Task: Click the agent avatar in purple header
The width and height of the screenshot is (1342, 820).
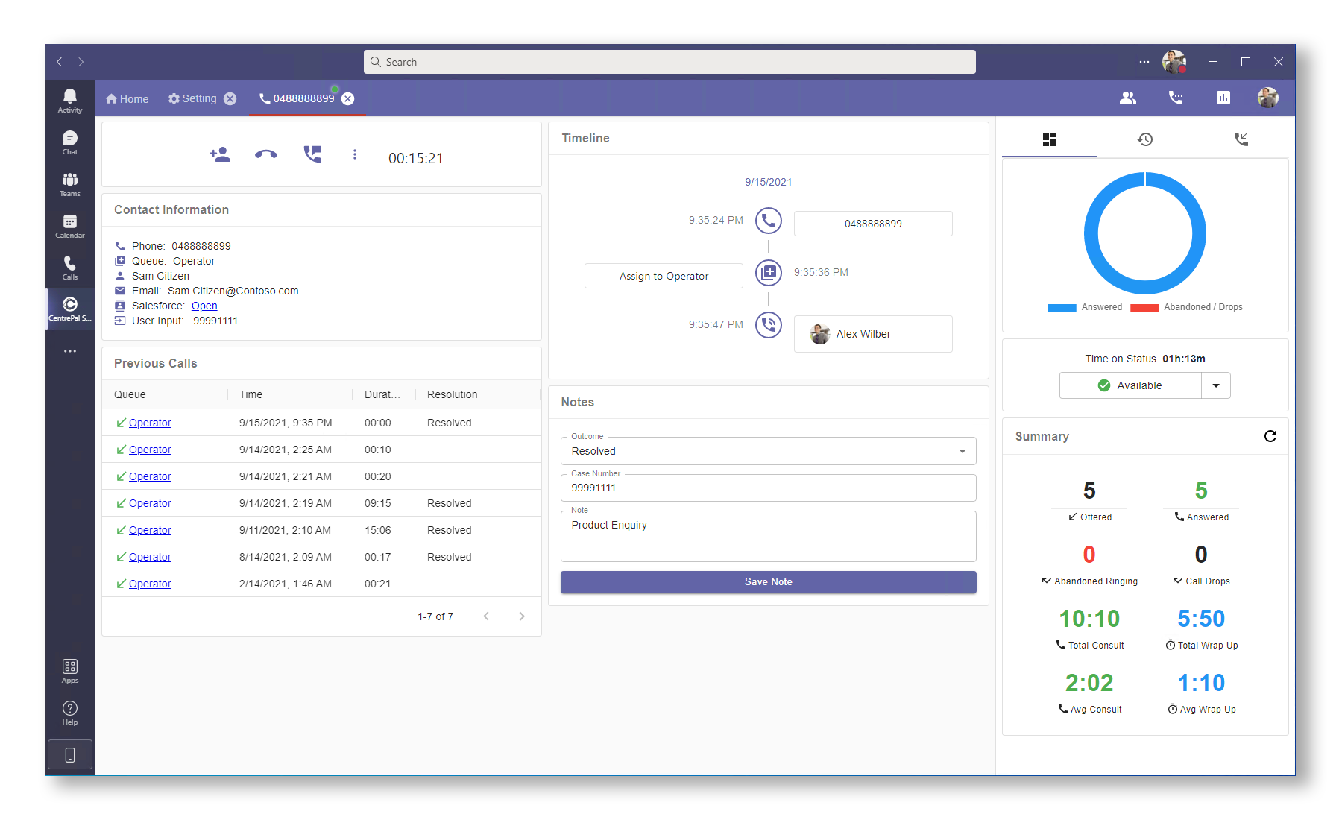Action: click(1268, 98)
